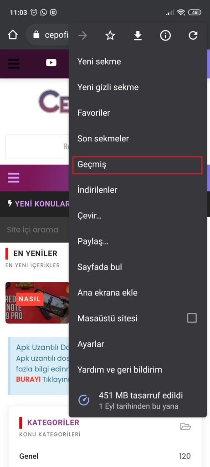
Task: Open the YouTube icon in the site header
Action: click(51, 62)
